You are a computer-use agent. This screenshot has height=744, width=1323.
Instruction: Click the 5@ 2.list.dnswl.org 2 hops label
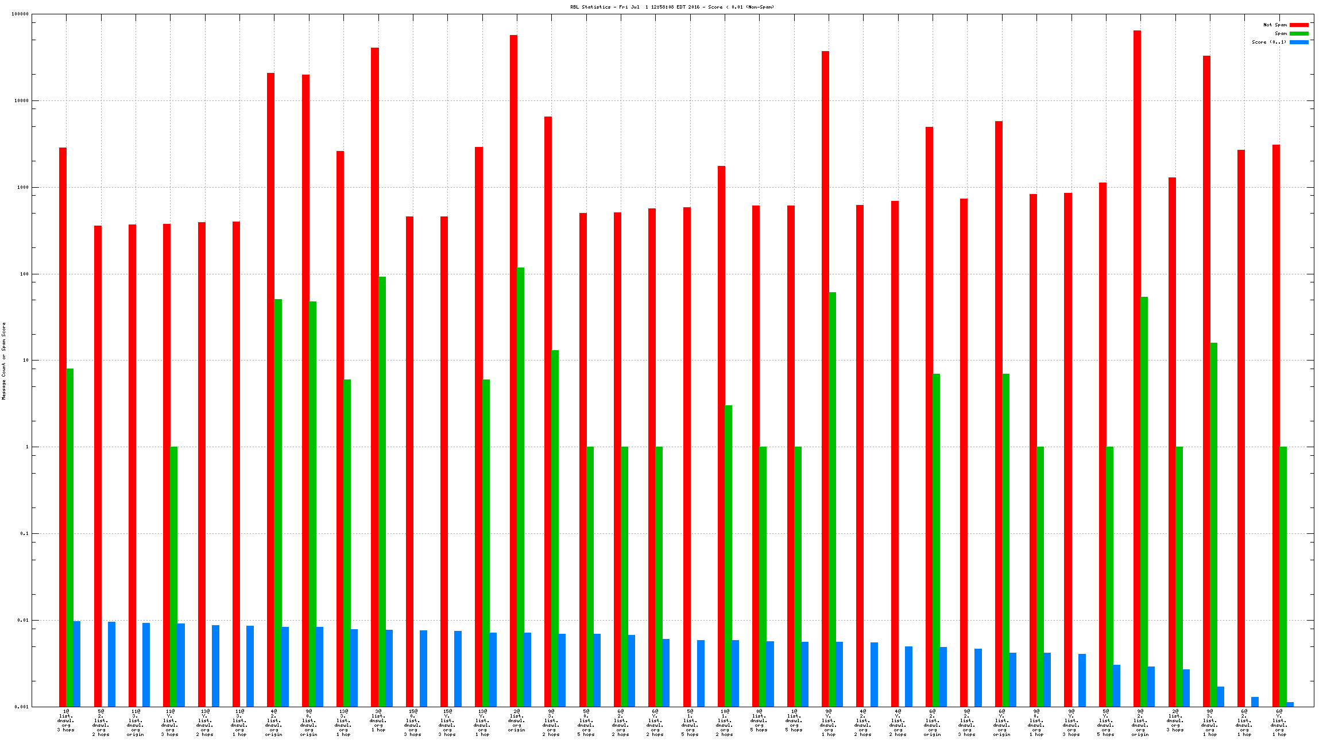coord(100,723)
